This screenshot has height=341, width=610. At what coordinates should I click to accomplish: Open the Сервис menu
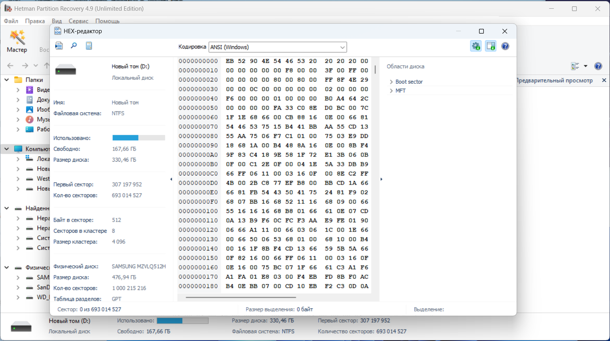78,21
